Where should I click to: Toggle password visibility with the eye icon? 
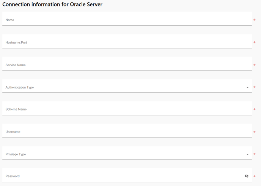pyautogui.click(x=247, y=176)
